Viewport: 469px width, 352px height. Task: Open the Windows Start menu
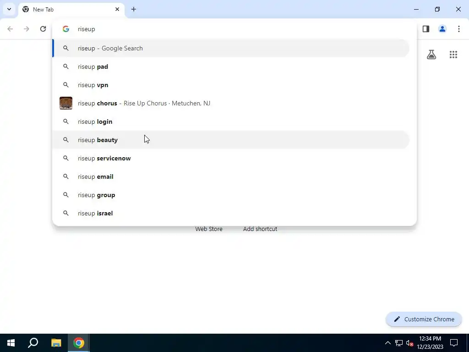point(11,343)
